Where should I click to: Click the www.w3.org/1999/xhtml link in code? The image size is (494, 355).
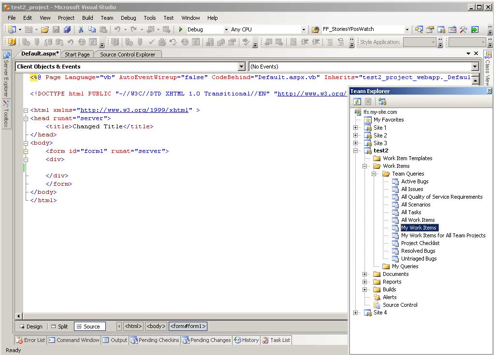click(x=134, y=110)
